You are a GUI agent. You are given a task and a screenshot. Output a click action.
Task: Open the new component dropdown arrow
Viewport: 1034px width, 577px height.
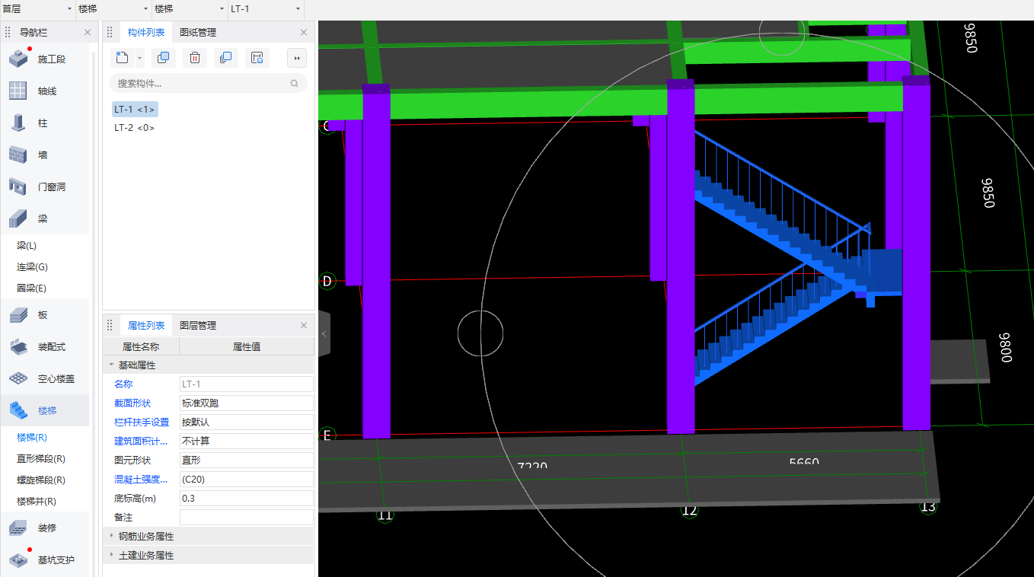coord(139,58)
